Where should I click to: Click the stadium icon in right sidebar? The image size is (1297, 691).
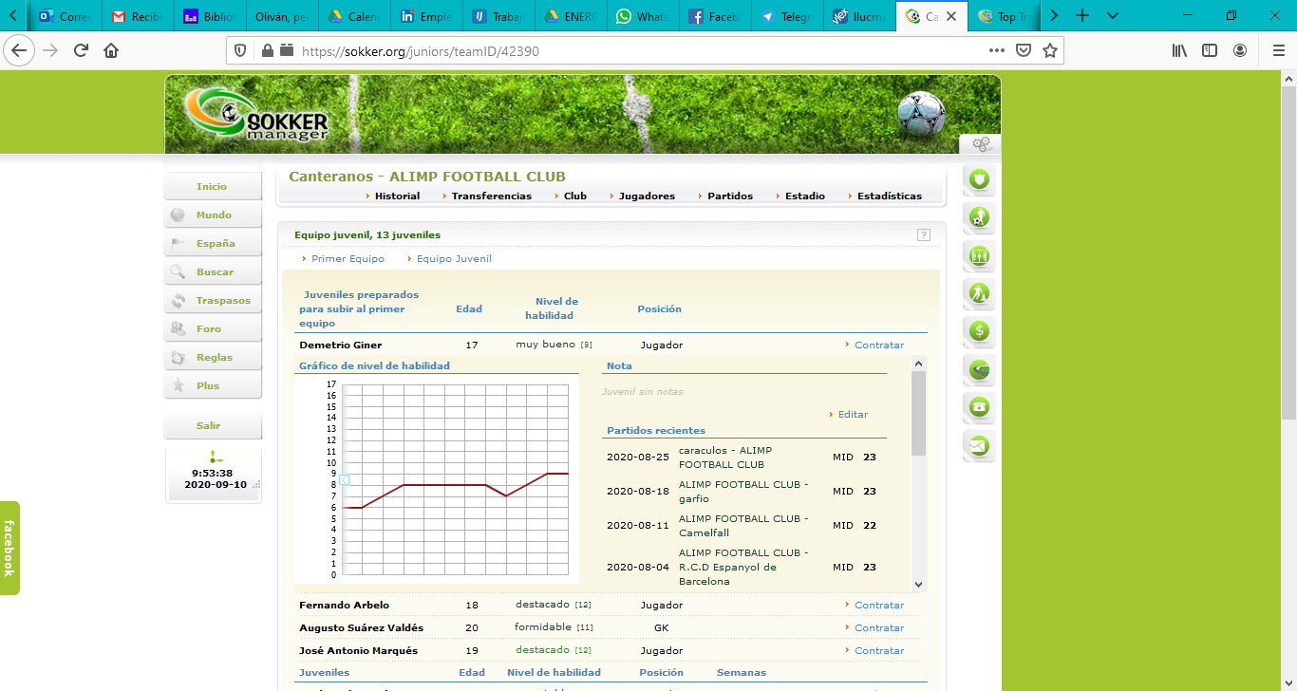(979, 369)
